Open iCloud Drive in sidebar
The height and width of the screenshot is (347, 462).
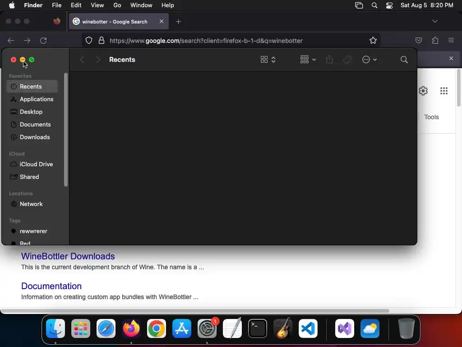coord(32,164)
